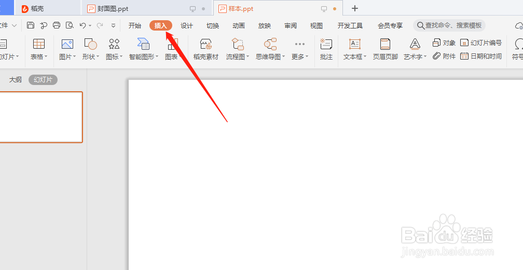Click the presentation-mode icon on 样本.ppt tab
This screenshot has height=270, width=523.
[324, 9]
